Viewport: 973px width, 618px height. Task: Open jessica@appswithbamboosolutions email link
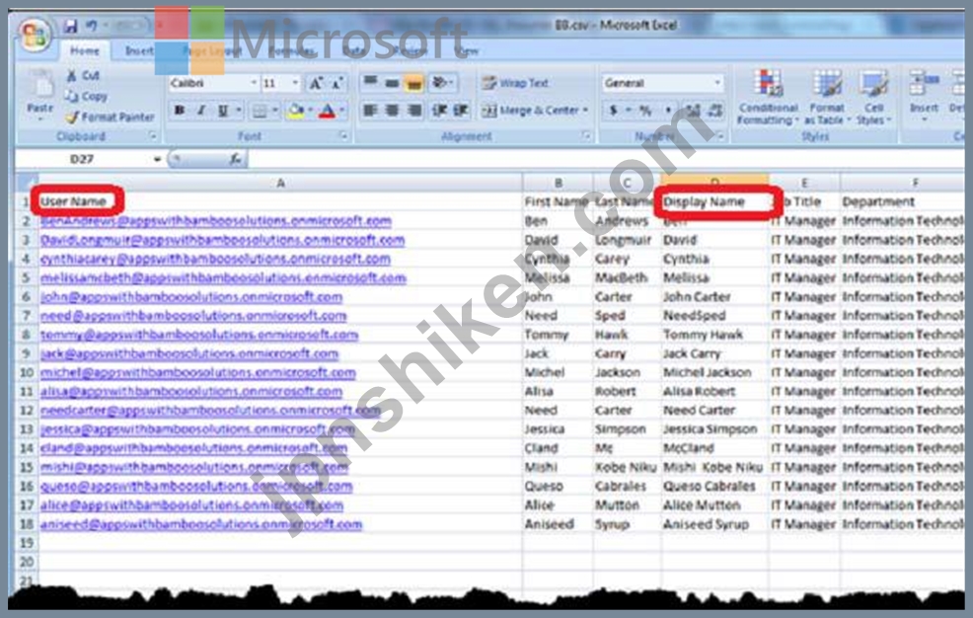197,429
